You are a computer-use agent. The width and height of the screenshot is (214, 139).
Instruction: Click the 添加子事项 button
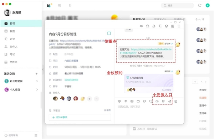click(80, 117)
